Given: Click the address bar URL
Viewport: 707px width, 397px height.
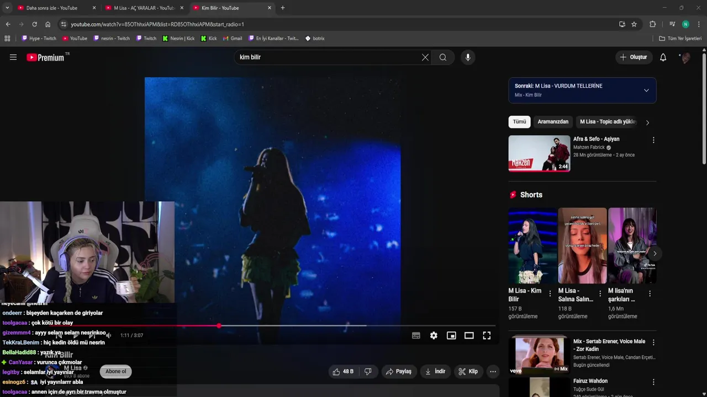Looking at the screenshot, I should pos(157,24).
